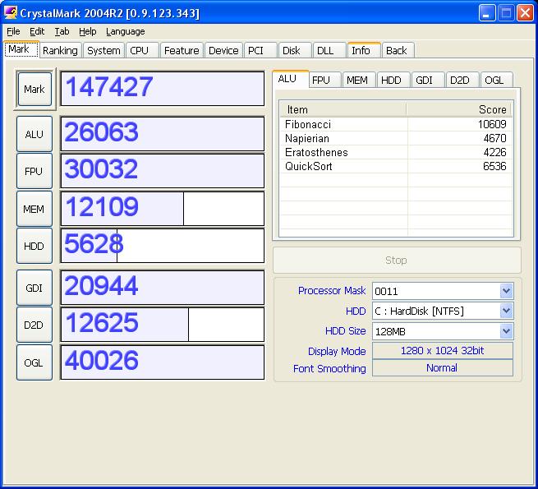Run the full Mark benchmark button
The image size is (538, 489).
pos(34,89)
